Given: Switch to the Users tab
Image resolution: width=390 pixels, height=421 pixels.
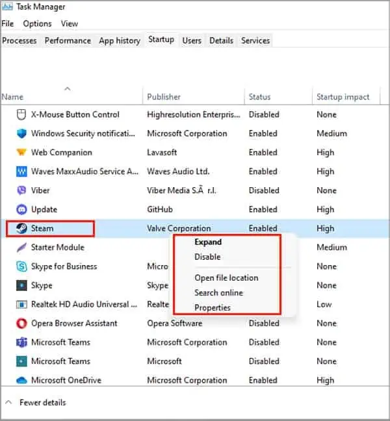Looking at the screenshot, I should 192,40.
